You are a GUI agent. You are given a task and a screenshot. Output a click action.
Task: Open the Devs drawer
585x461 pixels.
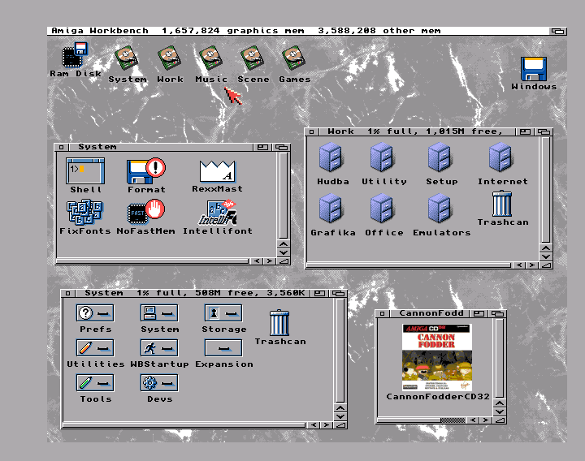coord(158,382)
